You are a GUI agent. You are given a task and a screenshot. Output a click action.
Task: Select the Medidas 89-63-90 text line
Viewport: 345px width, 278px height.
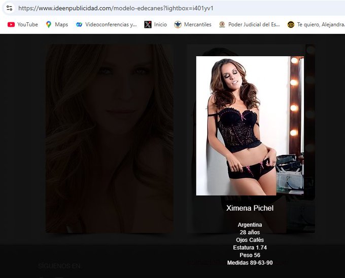pyautogui.click(x=250, y=263)
